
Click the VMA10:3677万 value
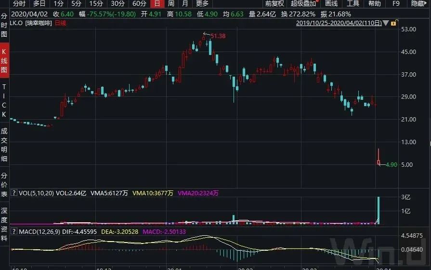coord(153,193)
